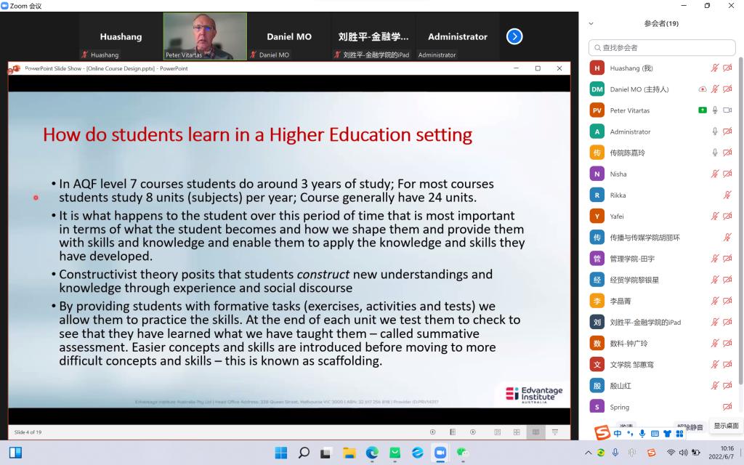Screen dimensions: 744x465
Task: Toggle microphone for Huashang participant
Action: click(x=715, y=68)
